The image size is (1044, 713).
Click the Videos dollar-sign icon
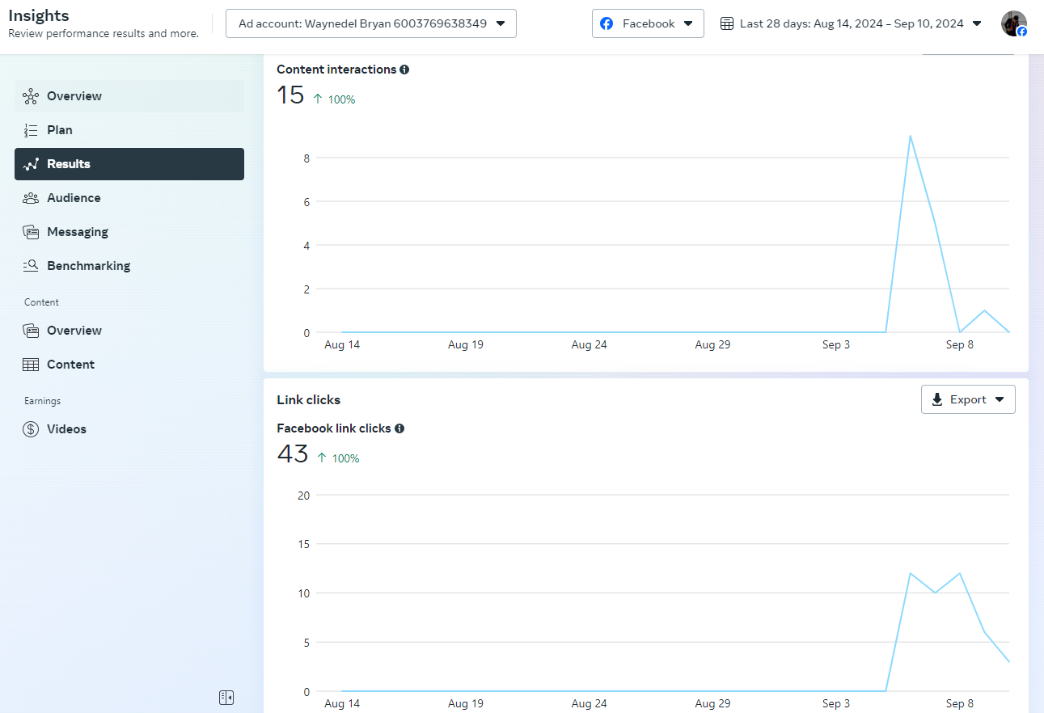[31, 429]
